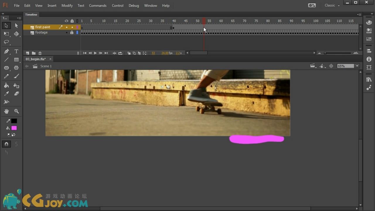Collapse the Tools panel double arrows
Screen dimensions: 375x211
click(x=3, y=14)
